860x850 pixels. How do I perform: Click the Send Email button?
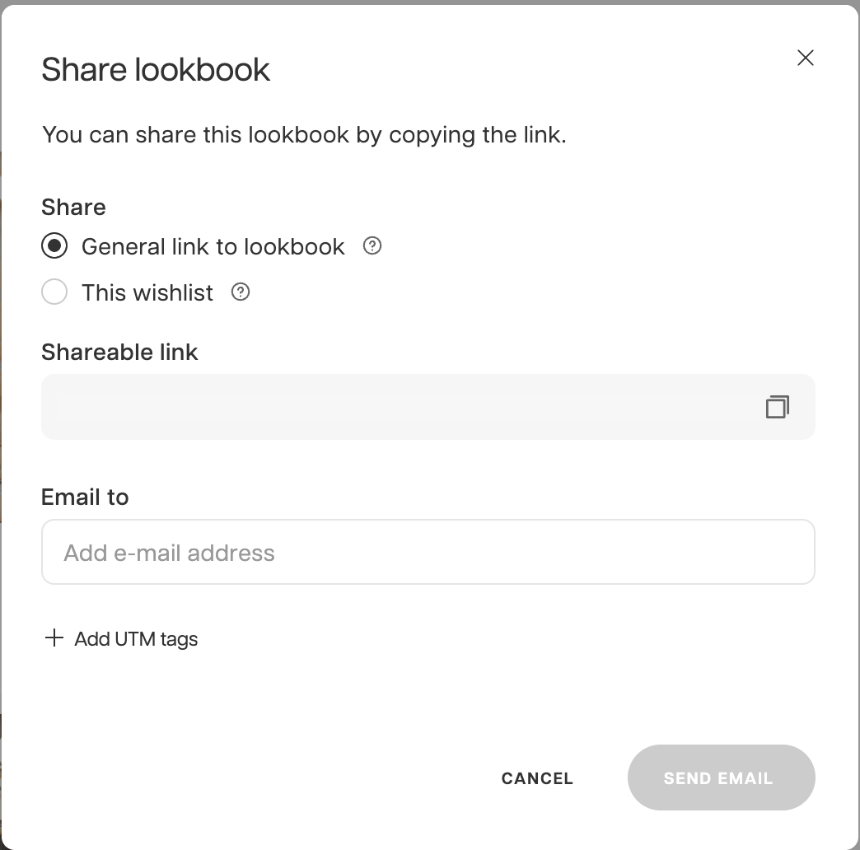click(x=721, y=778)
